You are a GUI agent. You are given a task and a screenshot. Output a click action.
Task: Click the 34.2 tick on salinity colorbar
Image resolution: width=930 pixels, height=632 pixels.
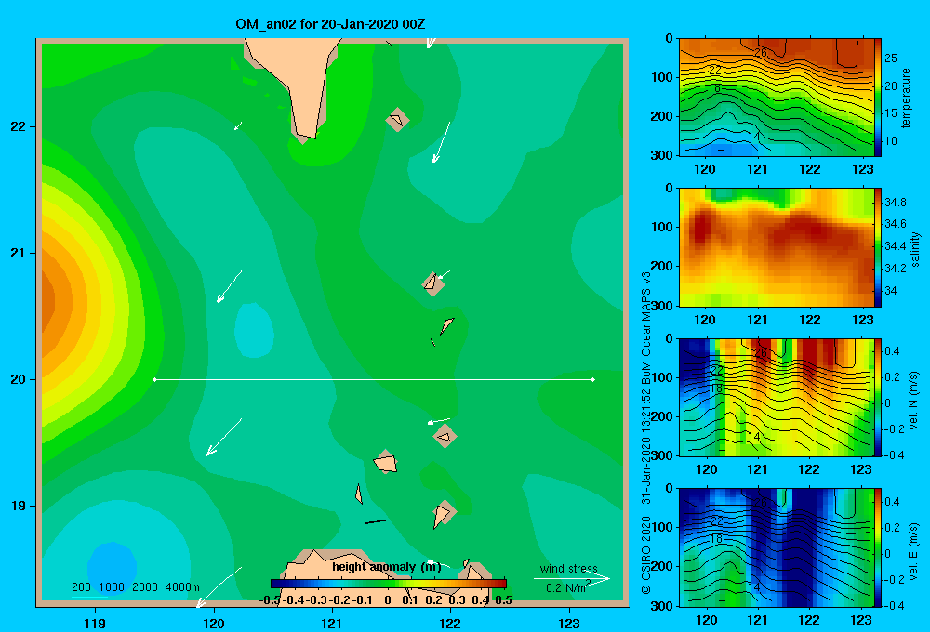pos(896,269)
